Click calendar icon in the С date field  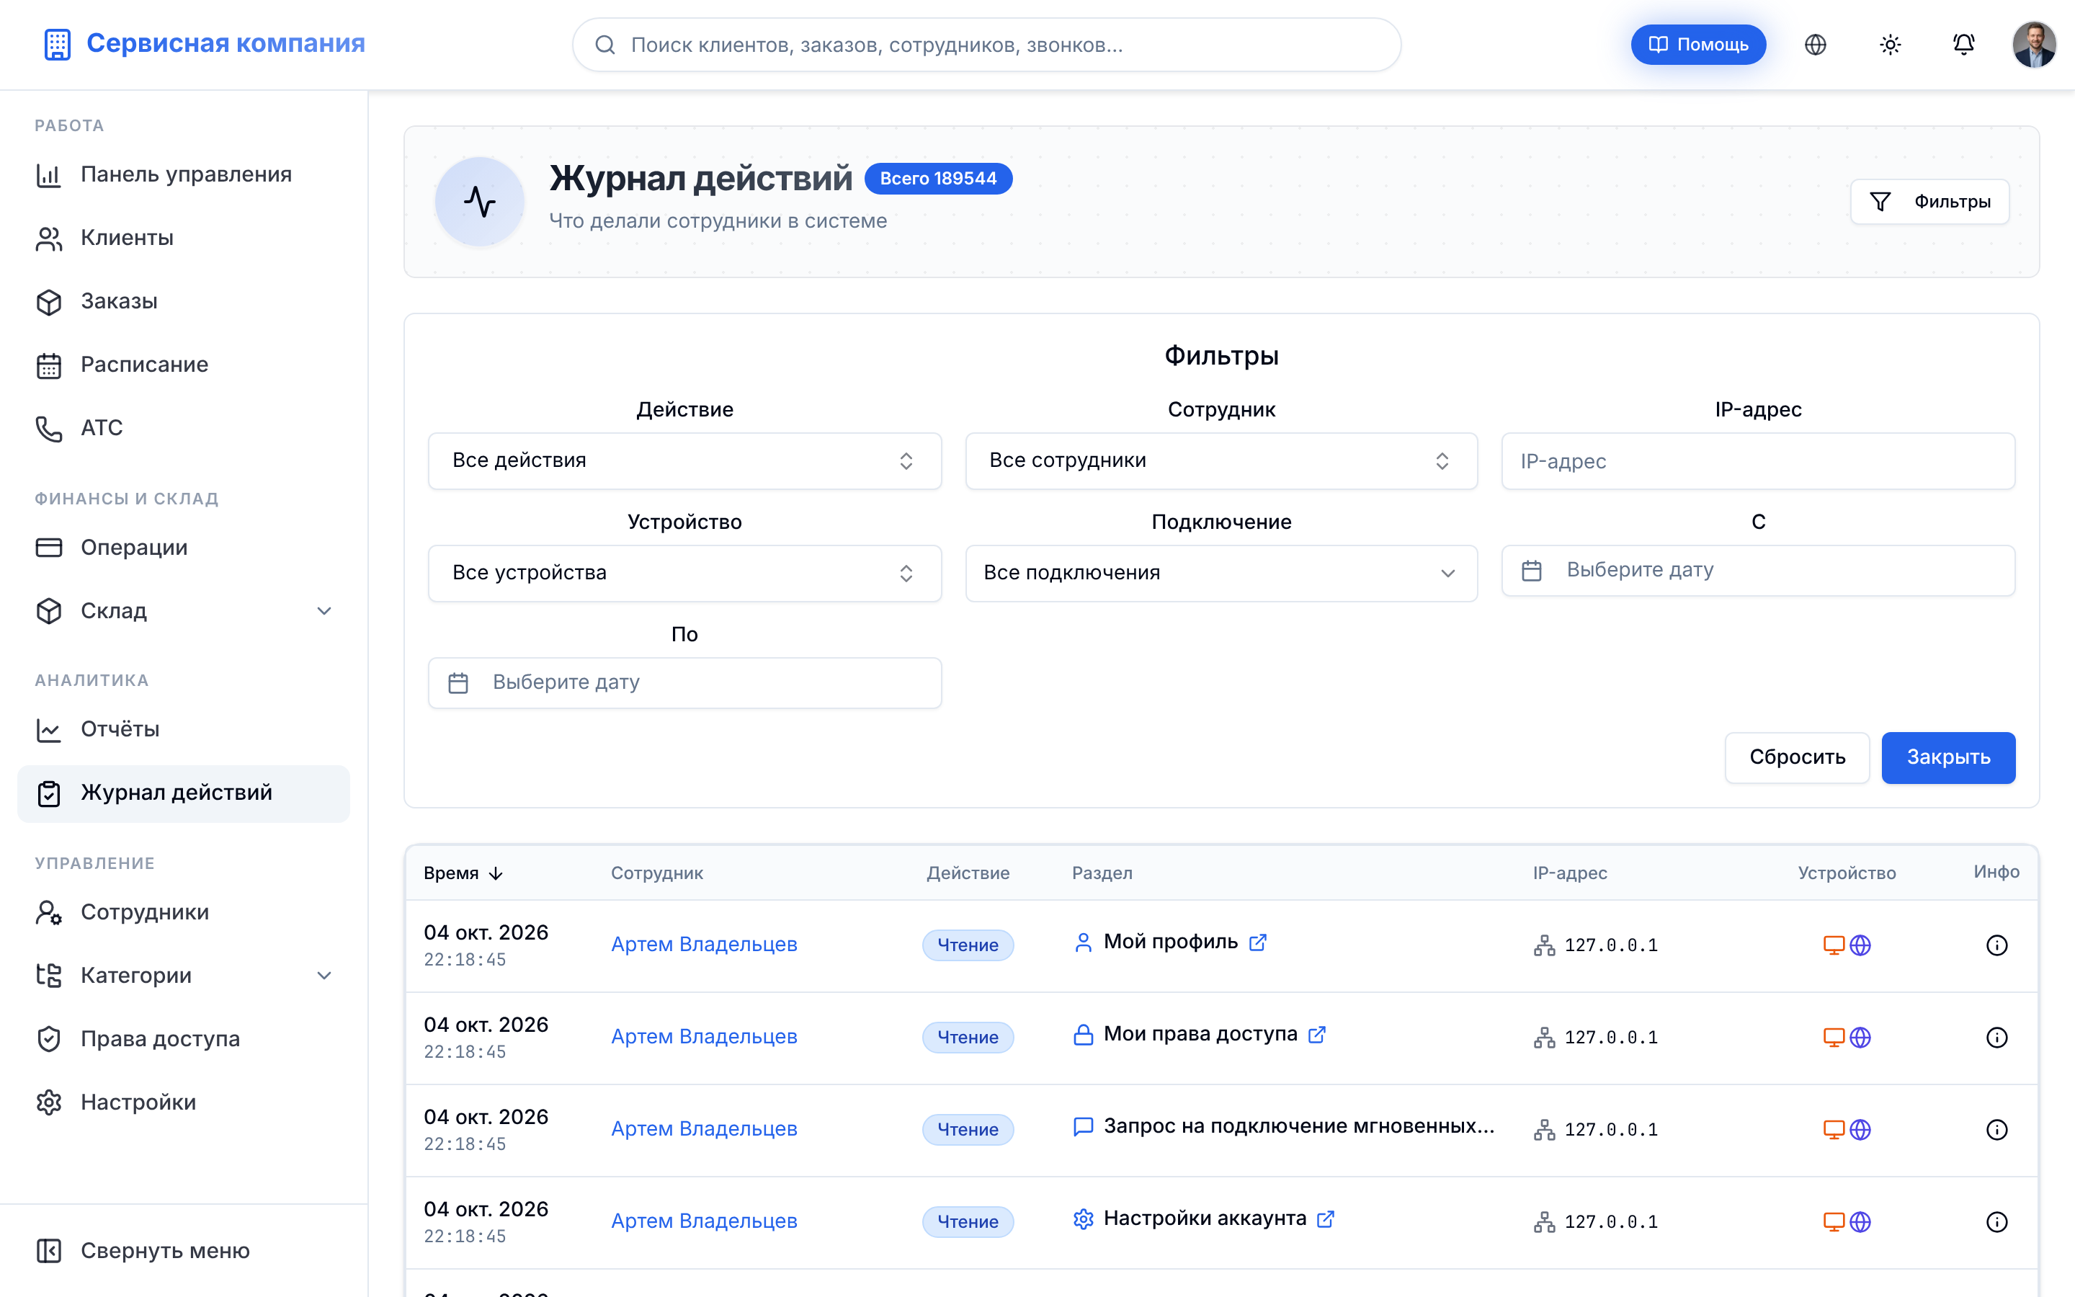[1531, 571]
